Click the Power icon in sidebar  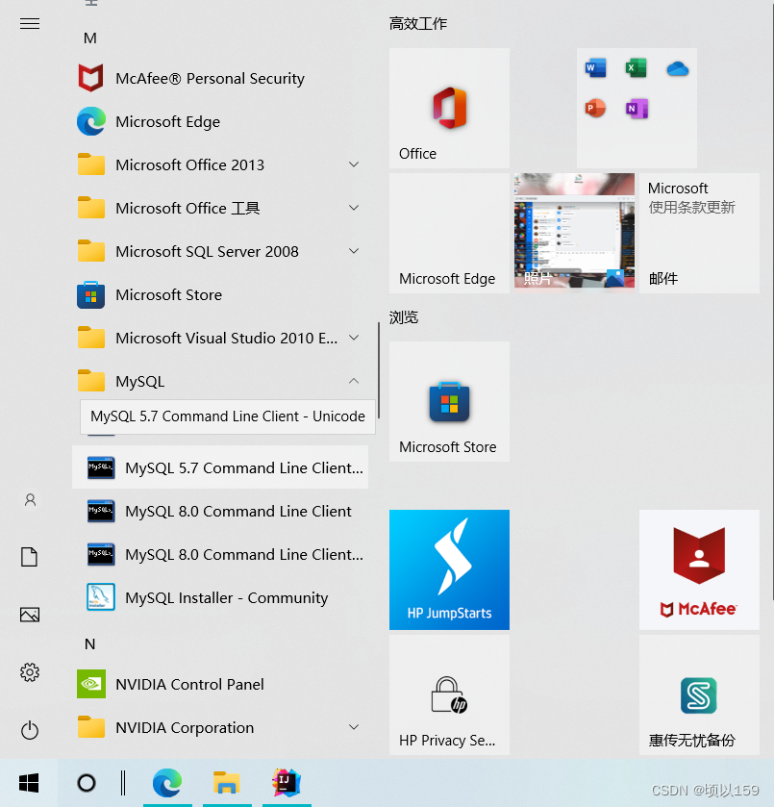click(30, 730)
